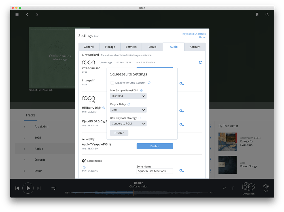
Task: Open the hamburger navigation menu
Action: pyautogui.click(x=17, y=15)
